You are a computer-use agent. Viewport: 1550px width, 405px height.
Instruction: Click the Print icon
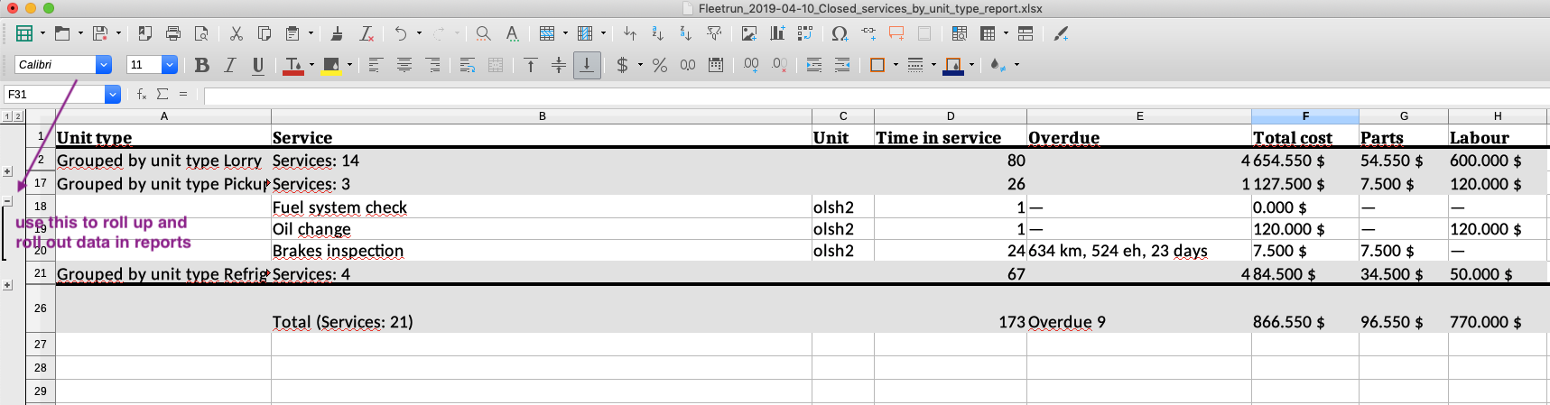pos(173,33)
